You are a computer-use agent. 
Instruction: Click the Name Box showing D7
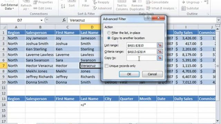(x=20, y=20)
